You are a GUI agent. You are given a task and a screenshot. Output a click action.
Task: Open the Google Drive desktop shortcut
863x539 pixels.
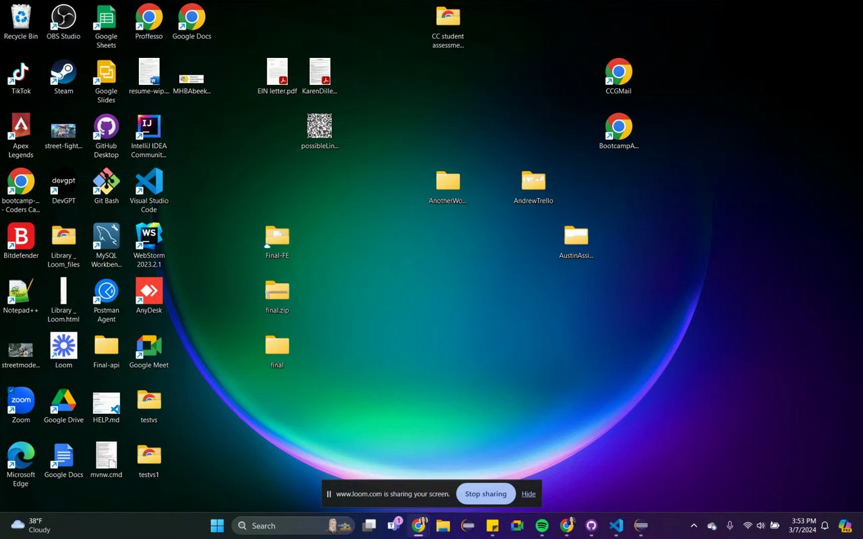[63, 406]
